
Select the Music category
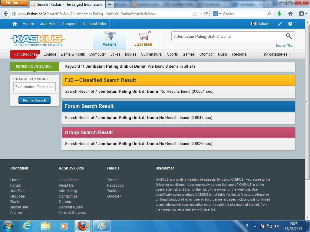(223, 54)
